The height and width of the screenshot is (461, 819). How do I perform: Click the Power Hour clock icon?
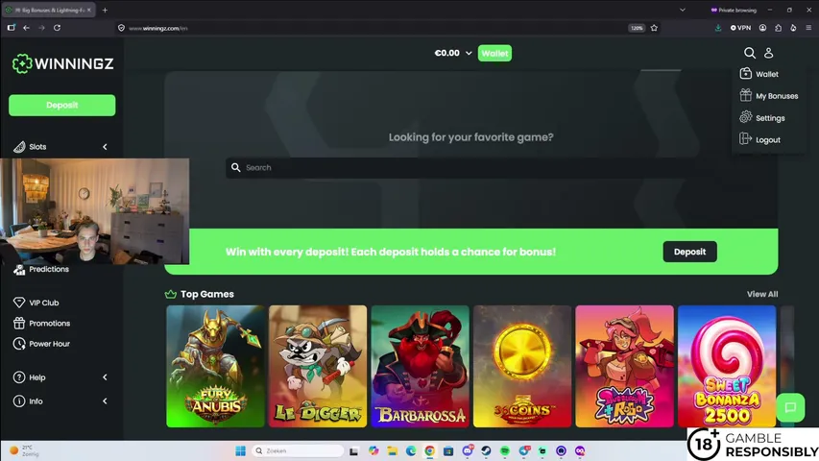point(19,344)
